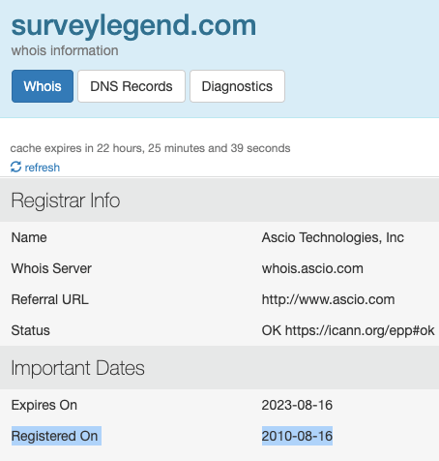Open the Diagnostics tab
This screenshot has height=461, width=439.
tap(237, 86)
